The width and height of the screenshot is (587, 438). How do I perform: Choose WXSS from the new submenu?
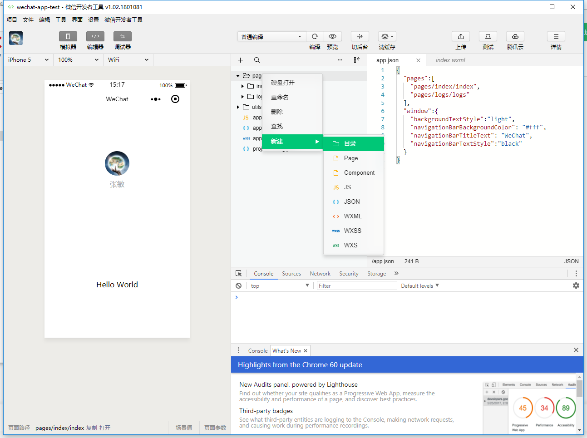tap(354, 231)
